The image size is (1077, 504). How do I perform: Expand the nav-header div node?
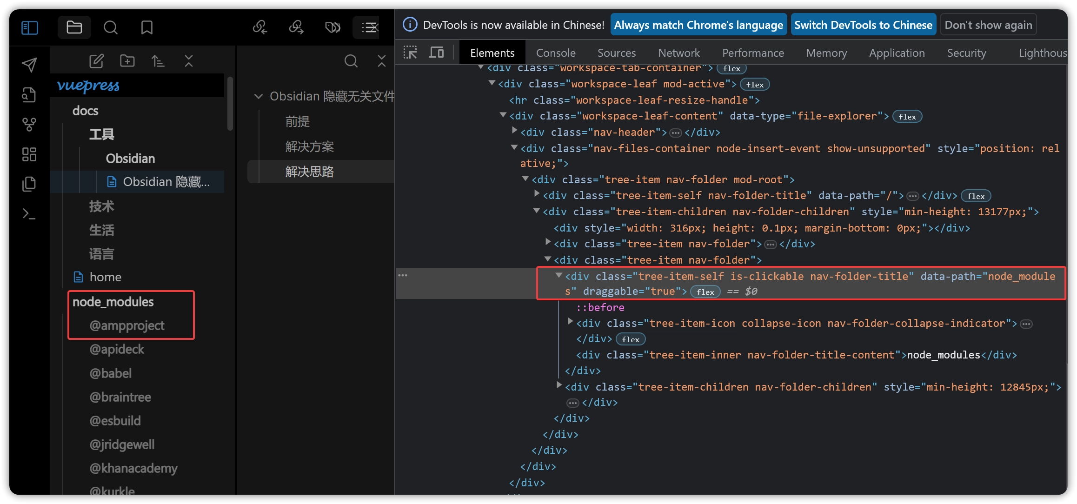[514, 131]
